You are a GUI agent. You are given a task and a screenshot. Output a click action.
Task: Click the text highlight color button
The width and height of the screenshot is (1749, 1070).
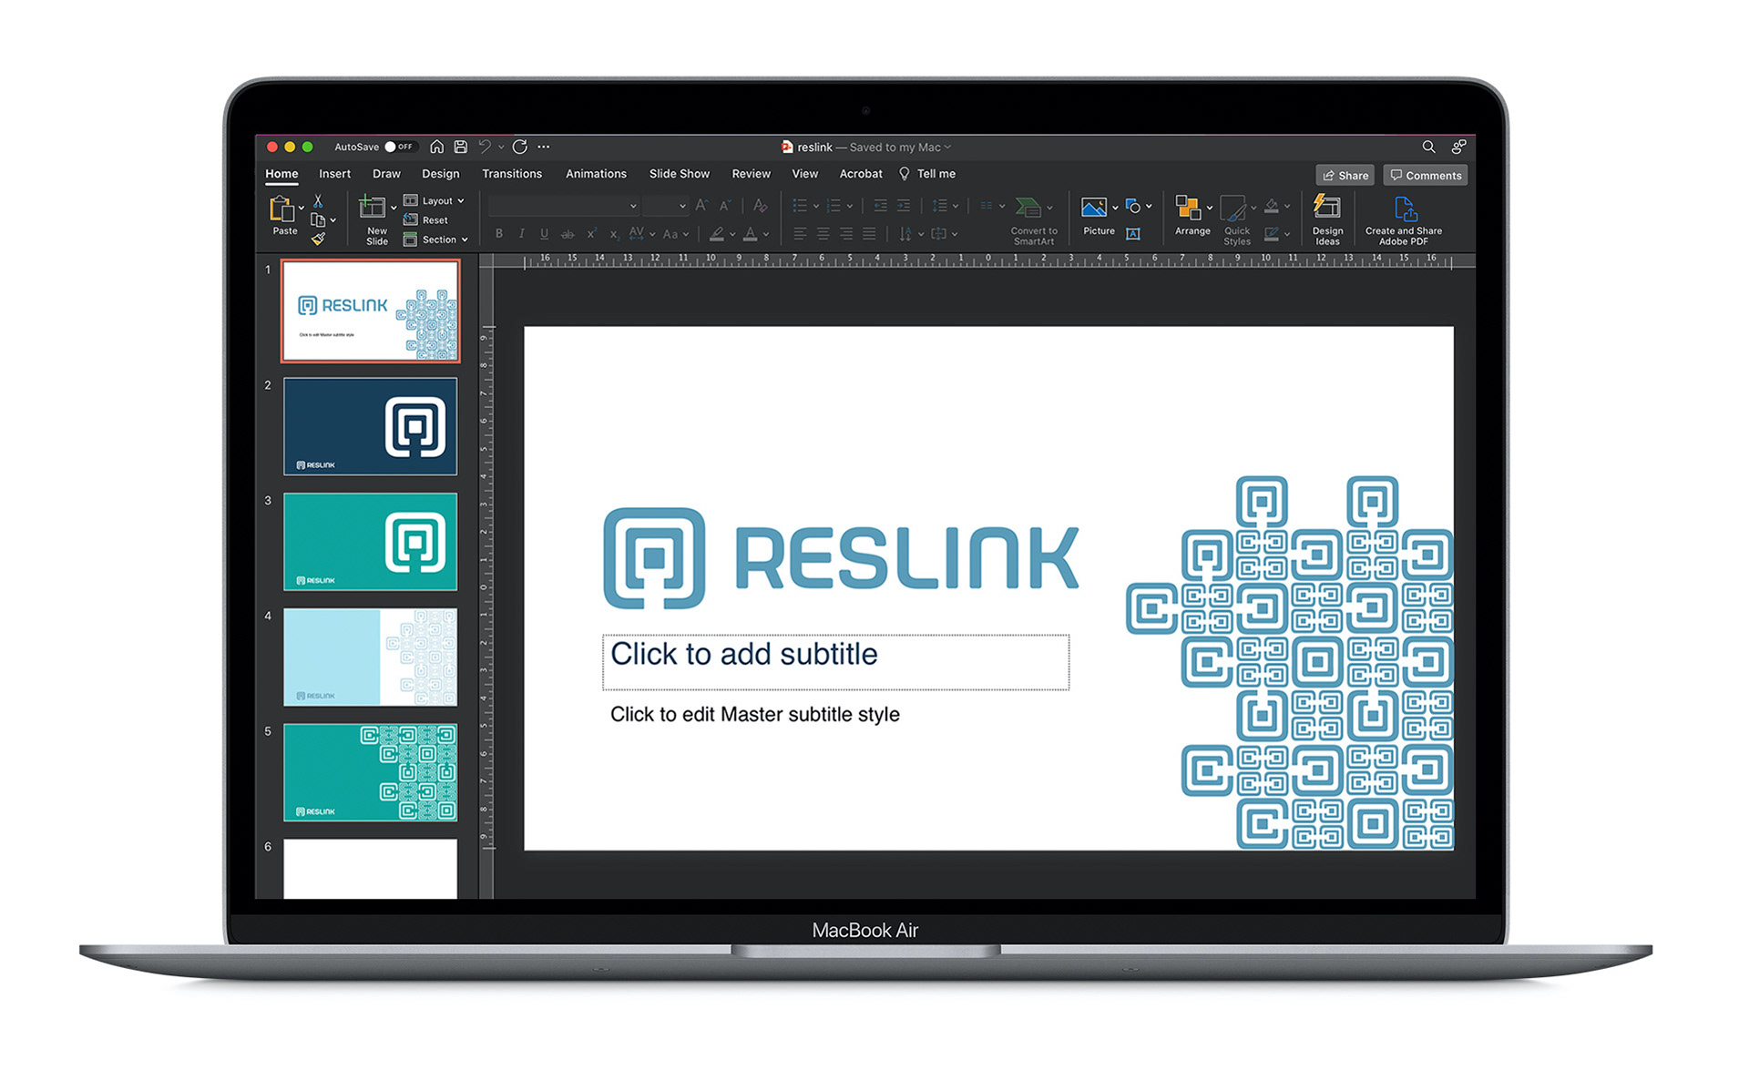click(x=717, y=234)
